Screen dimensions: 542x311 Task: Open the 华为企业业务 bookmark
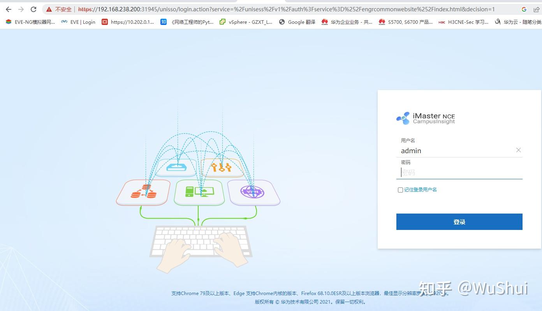click(x=347, y=22)
